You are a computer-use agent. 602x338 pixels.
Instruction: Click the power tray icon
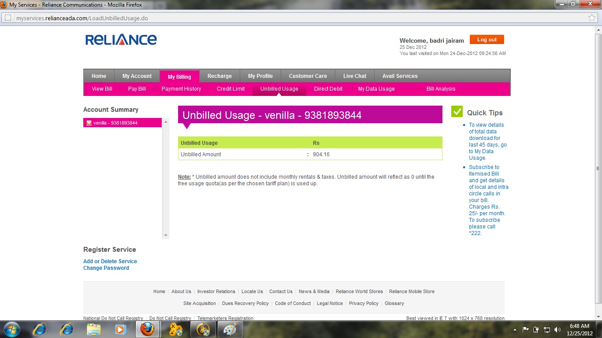point(536,330)
